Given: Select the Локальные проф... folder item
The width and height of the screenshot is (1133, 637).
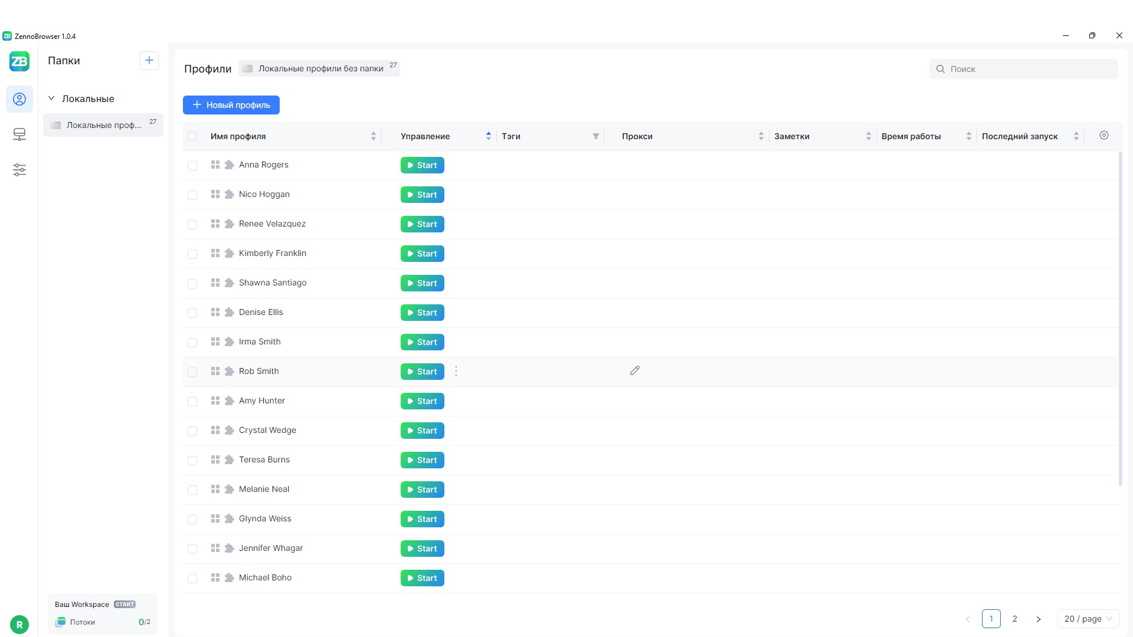Looking at the screenshot, I should (103, 125).
